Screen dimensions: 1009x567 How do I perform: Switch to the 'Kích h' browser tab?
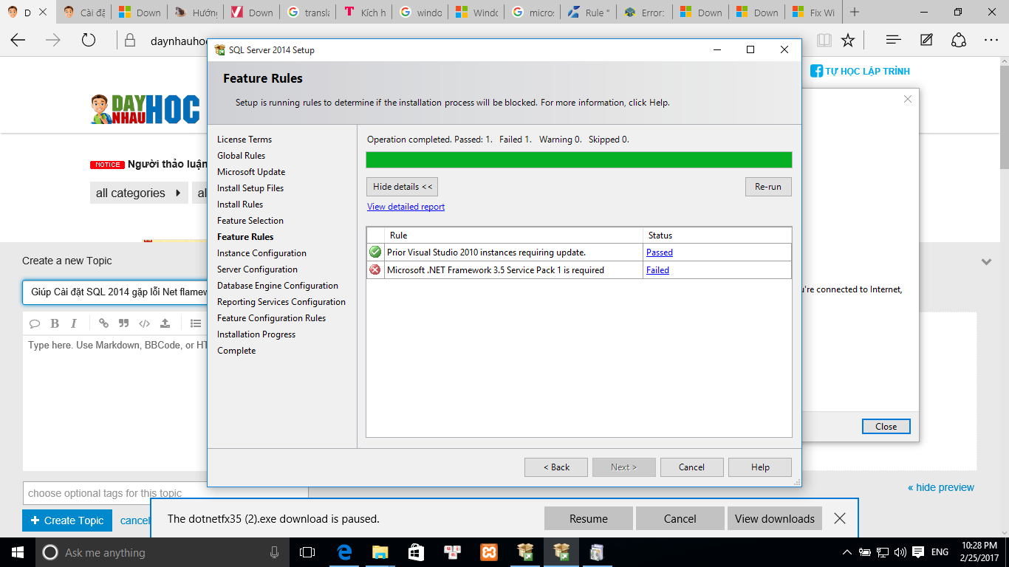pyautogui.click(x=365, y=13)
